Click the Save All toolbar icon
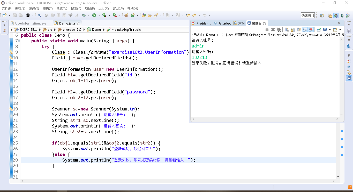The image size is (353, 192). pos(20,15)
